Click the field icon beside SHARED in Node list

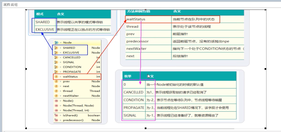pos(56,48)
